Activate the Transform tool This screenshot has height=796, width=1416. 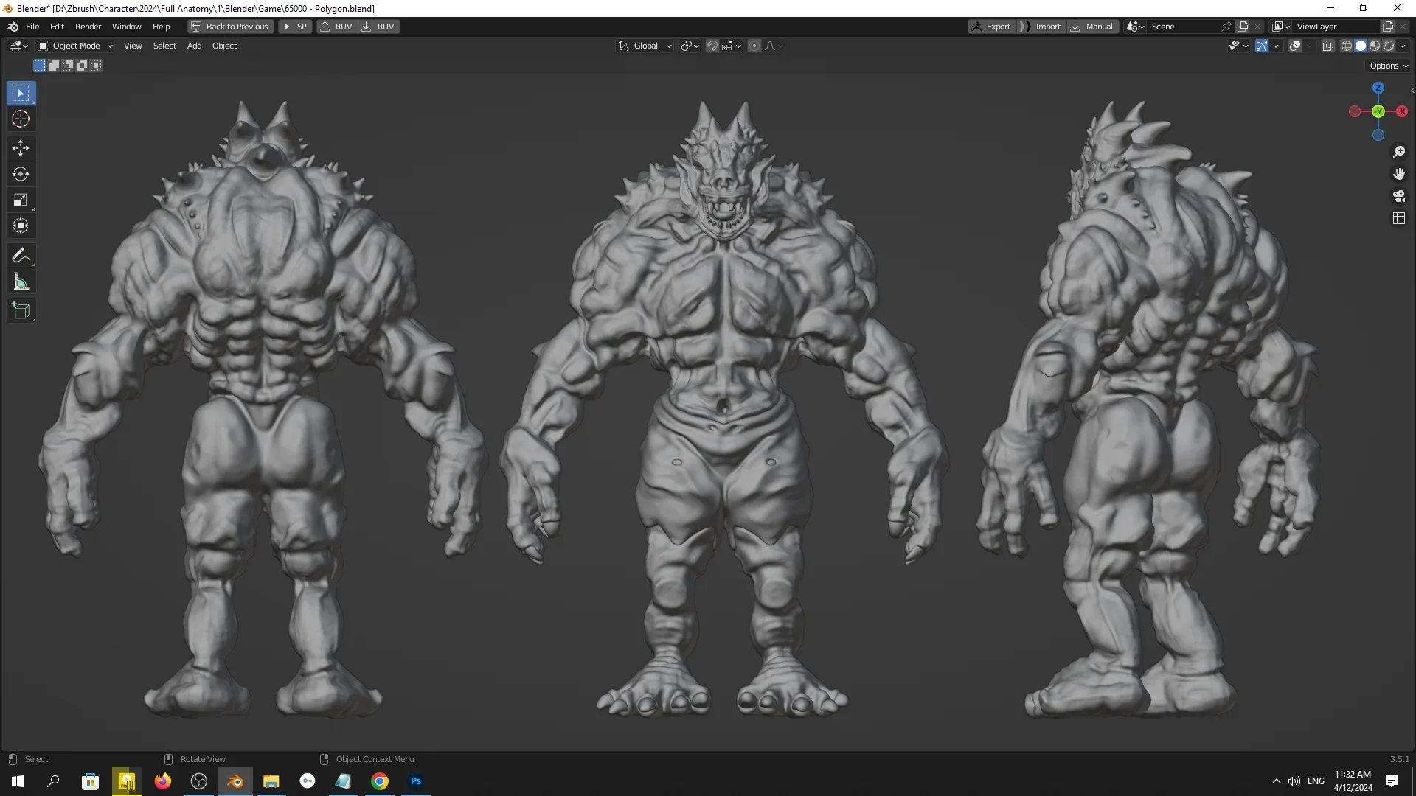(x=21, y=226)
